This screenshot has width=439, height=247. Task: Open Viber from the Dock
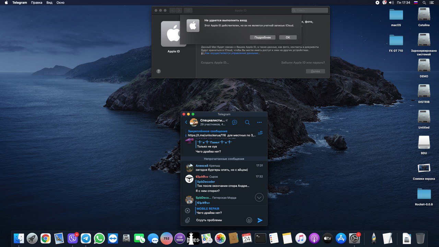pyautogui.click(x=72, y=238)
